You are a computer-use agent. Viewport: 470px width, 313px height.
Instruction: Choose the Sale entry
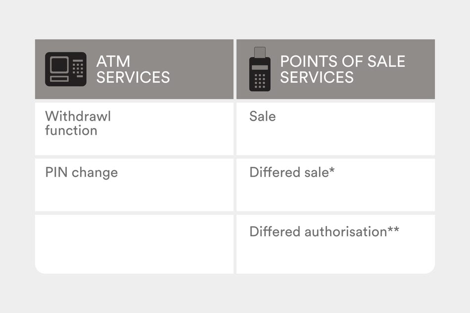263,117
